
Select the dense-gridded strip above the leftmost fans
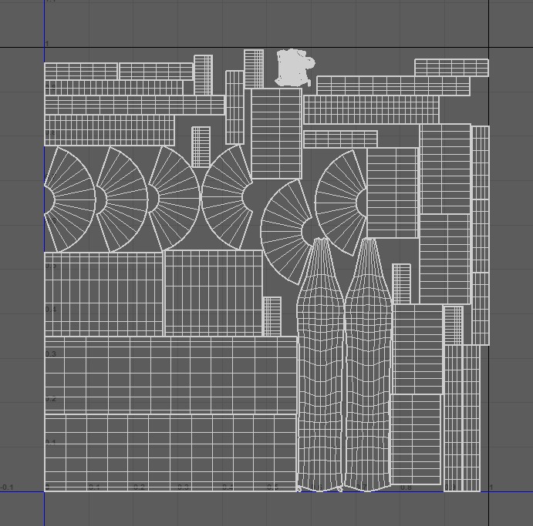pos(110,130)
